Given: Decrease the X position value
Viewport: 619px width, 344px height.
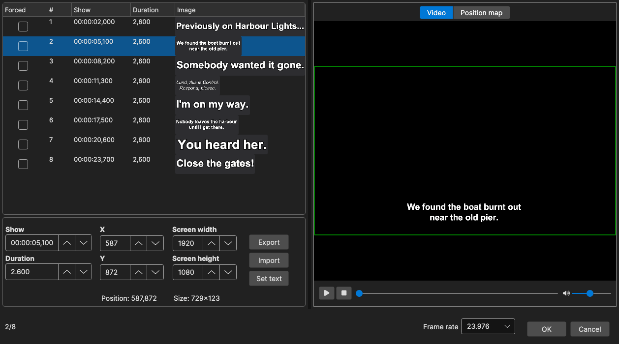Looking at the screenshot, I should point(155,243).
